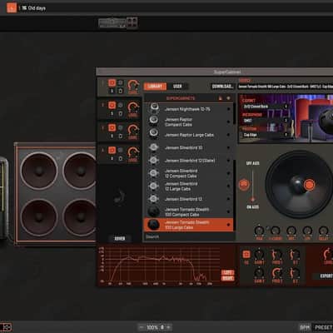Click the FREQ 1 knob

pos(276,255)
